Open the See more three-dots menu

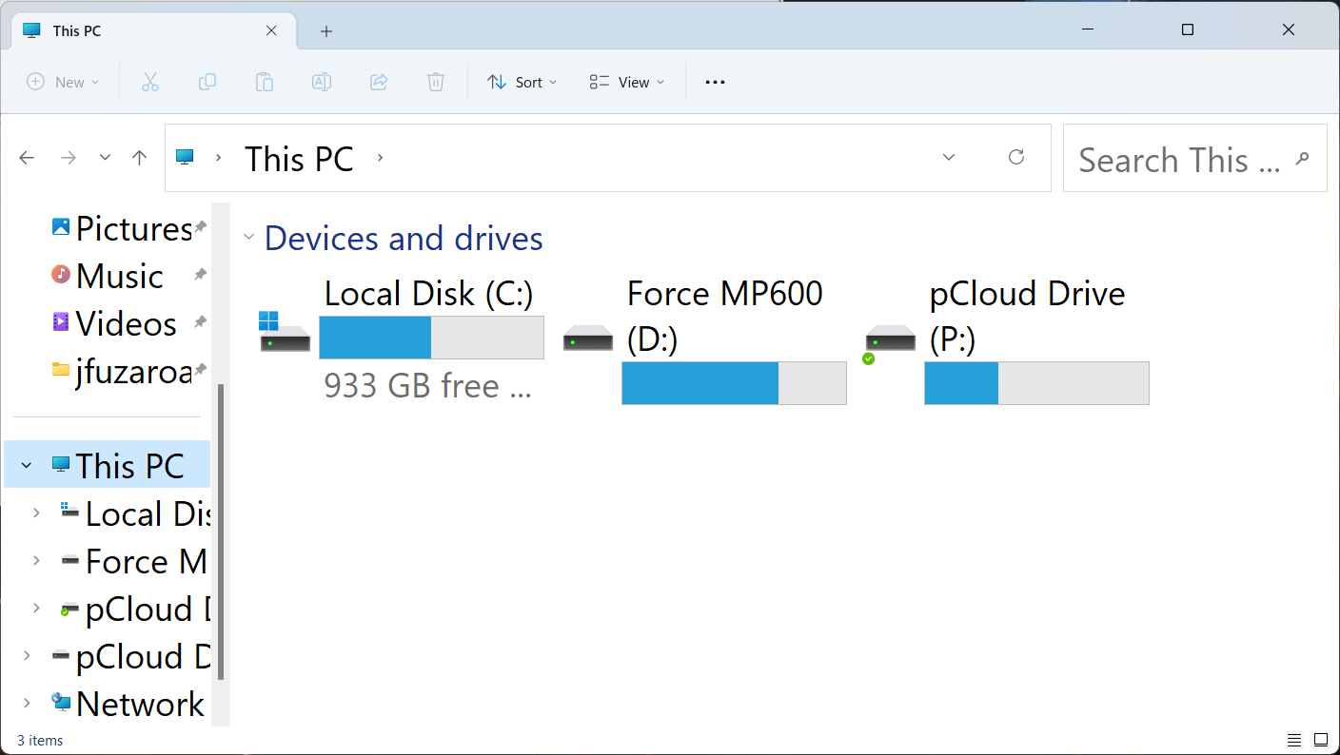715,82
